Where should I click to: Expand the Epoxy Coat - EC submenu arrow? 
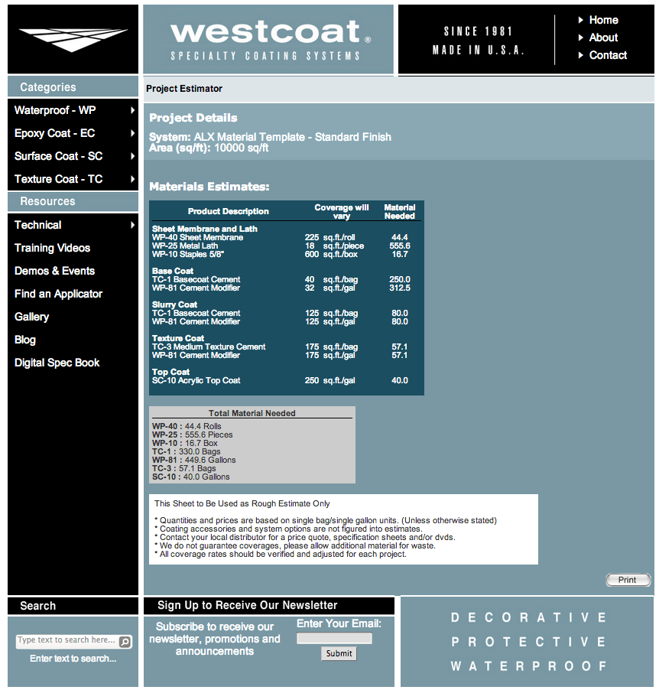point(132,133)
